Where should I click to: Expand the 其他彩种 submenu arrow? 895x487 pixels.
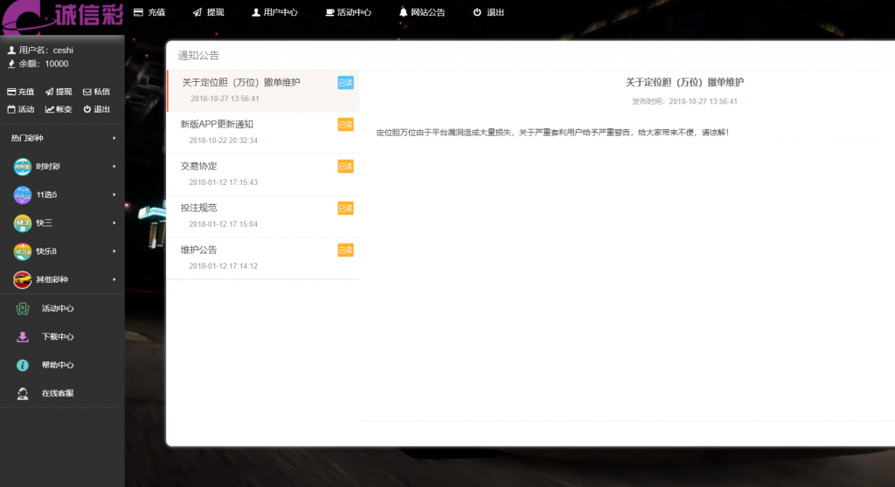pyautogui.click(x=114, y=279)
